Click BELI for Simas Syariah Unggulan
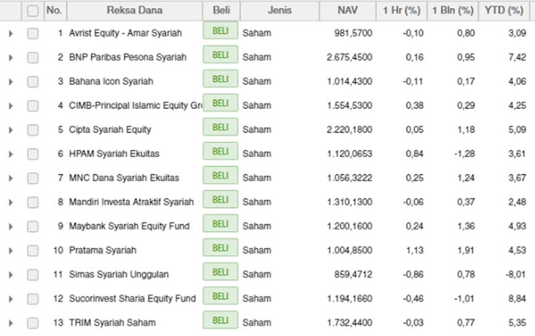The image size is (535, 336). 221,273
